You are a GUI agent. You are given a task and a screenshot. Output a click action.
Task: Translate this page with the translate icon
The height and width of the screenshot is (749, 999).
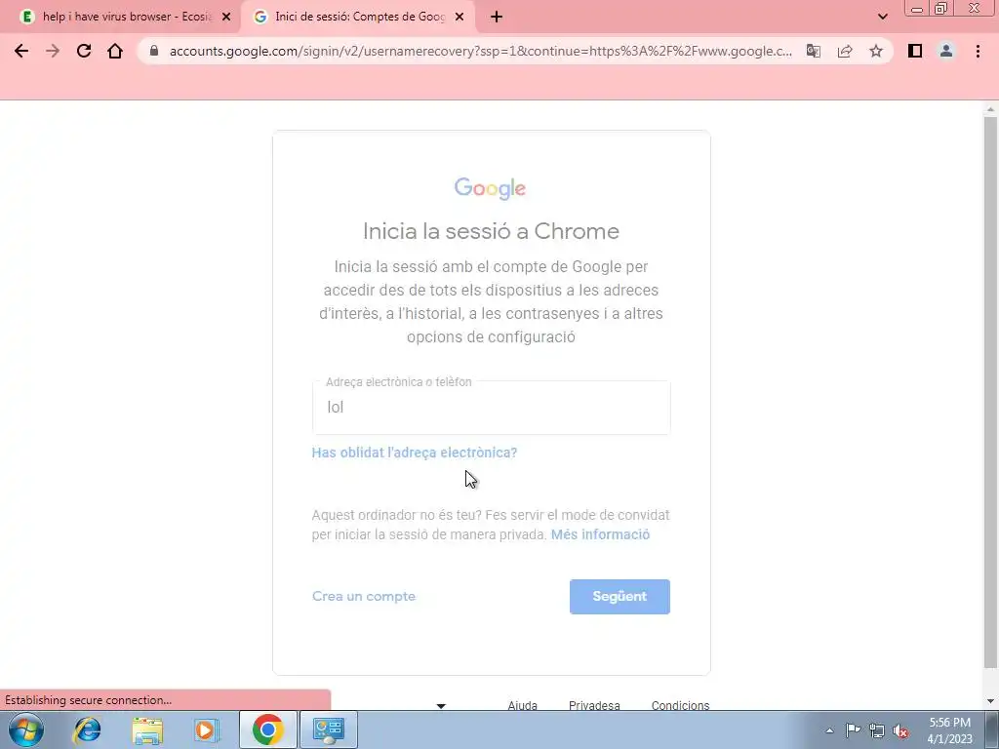point(814,51)
